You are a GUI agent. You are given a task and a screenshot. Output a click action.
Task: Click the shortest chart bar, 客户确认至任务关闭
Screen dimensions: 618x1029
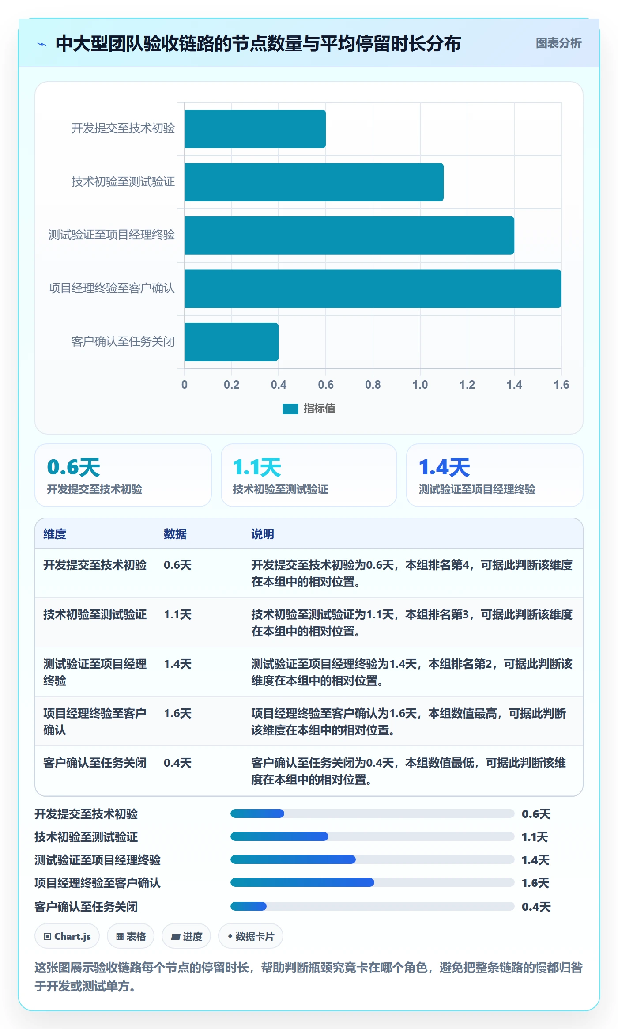point(232,342)
